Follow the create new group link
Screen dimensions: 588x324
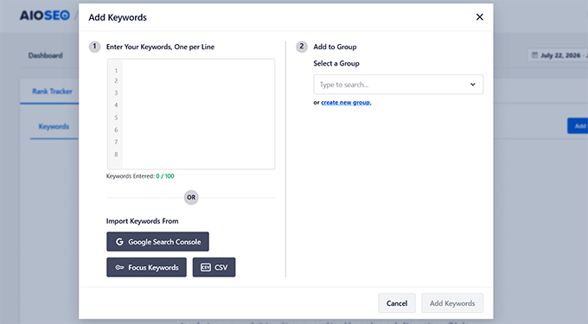[x=346, y=102]
